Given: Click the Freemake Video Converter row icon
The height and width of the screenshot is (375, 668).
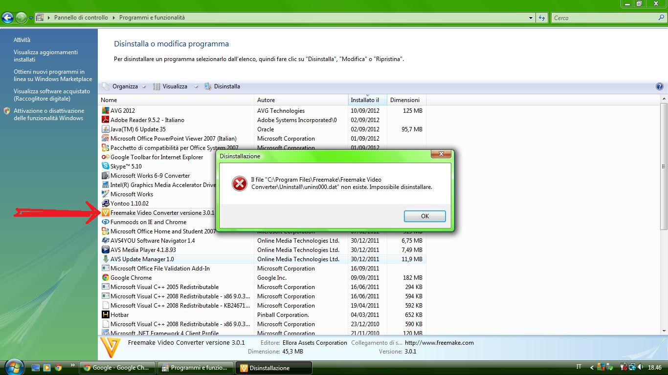Looking at the screenshot, I should click(x=105, y=212).
